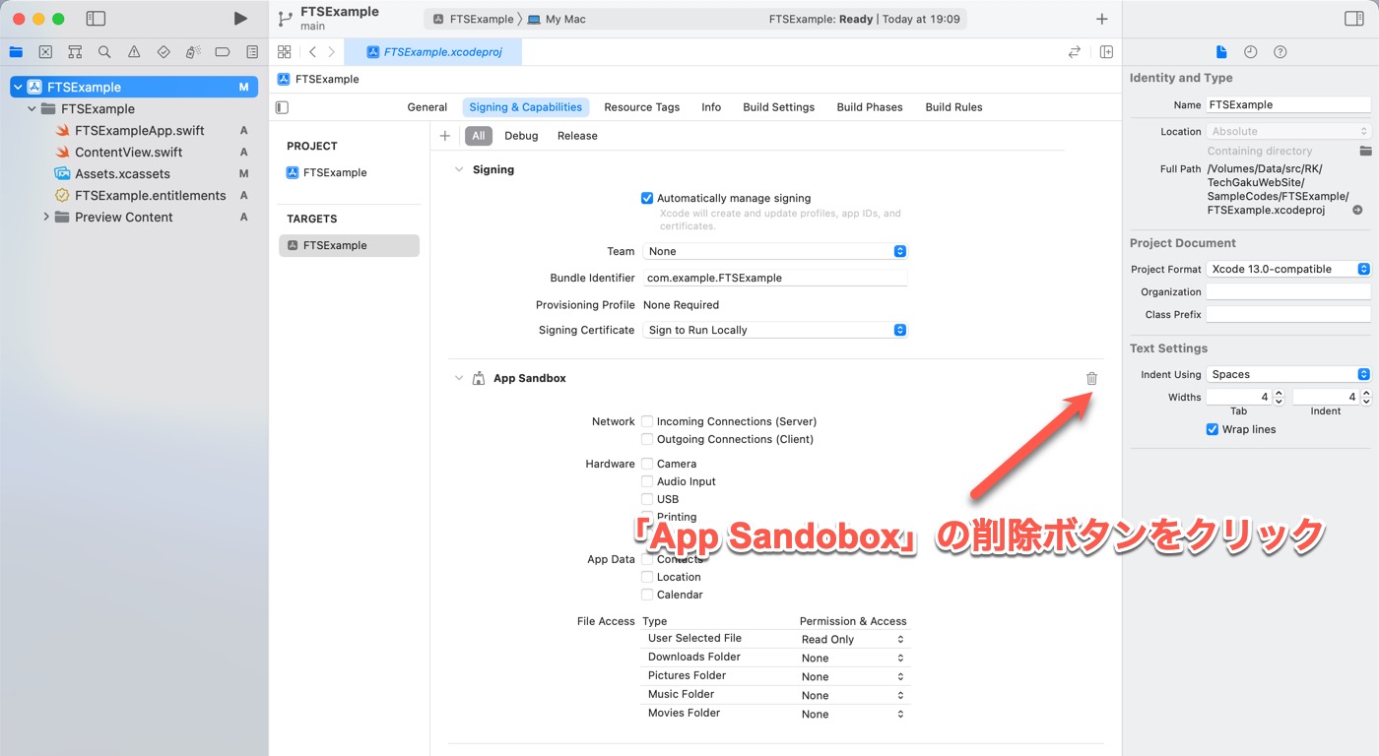Select the Release configuration filter
Screen dimensions: 1379x756
tap(577, 136)
